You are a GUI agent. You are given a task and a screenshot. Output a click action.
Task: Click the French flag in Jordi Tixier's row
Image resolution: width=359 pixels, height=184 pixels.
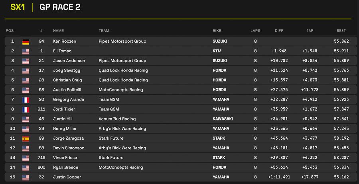(x=26, y=109)
